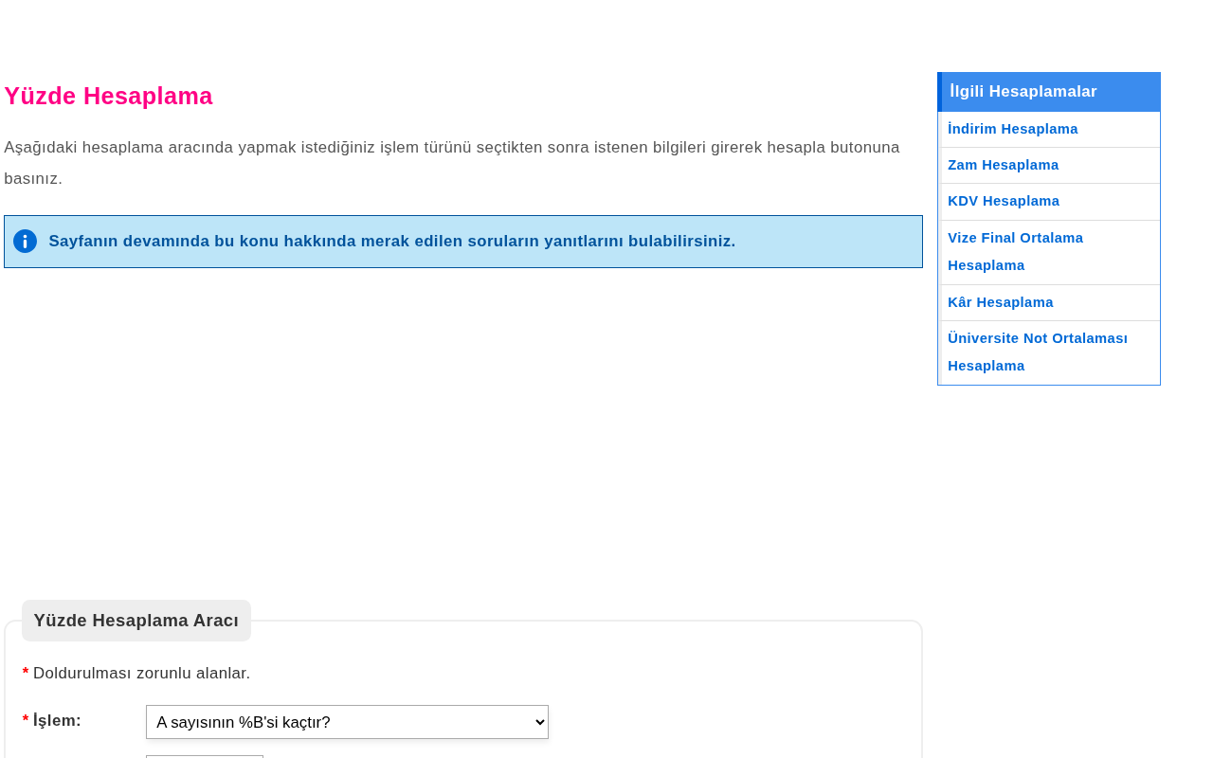Click the red asterisk before Doldurulması
Image resolution: width=1213 pixels, height=758 pixels.
[x=26, y=674]
